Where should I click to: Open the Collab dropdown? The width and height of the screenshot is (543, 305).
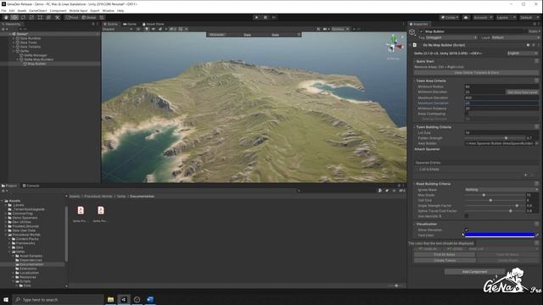(x=450, y=17)
